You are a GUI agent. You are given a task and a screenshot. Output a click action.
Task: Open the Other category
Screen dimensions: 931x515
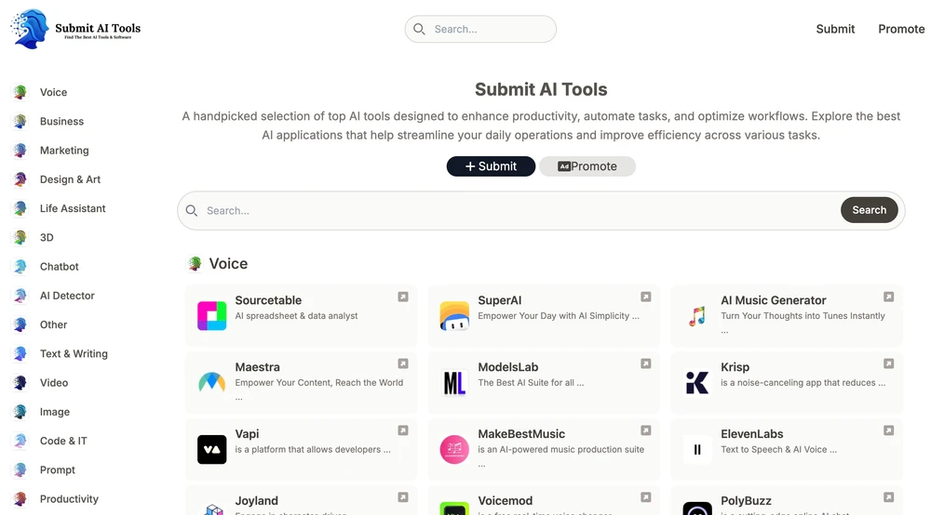coord(53,324)
